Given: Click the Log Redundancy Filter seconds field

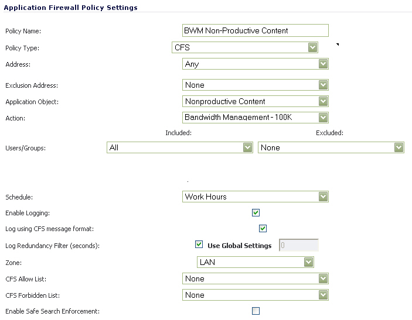Looking at the screenshot, I should [299, 246].
